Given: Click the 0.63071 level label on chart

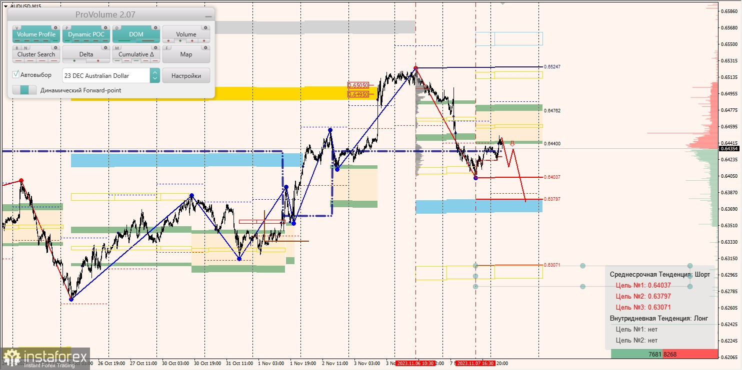Looking at the screenshot, I should tap(552, 265).
